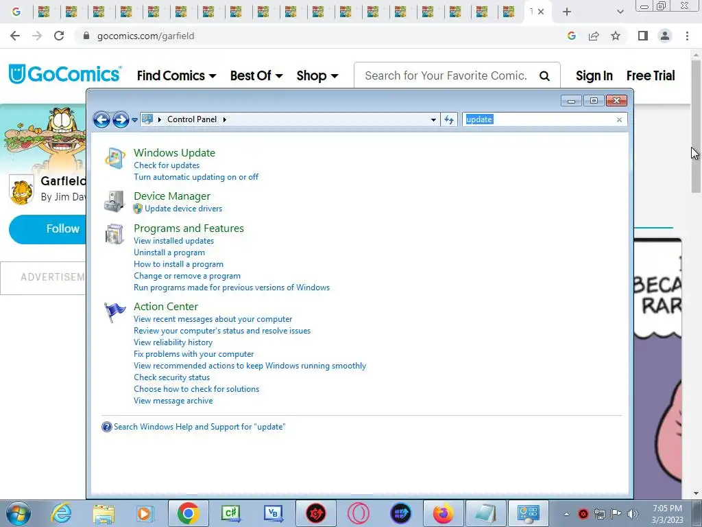Open the Windows Update icon
The width and height of the screenshot is (702, 527).
click(x=114, y=159)
